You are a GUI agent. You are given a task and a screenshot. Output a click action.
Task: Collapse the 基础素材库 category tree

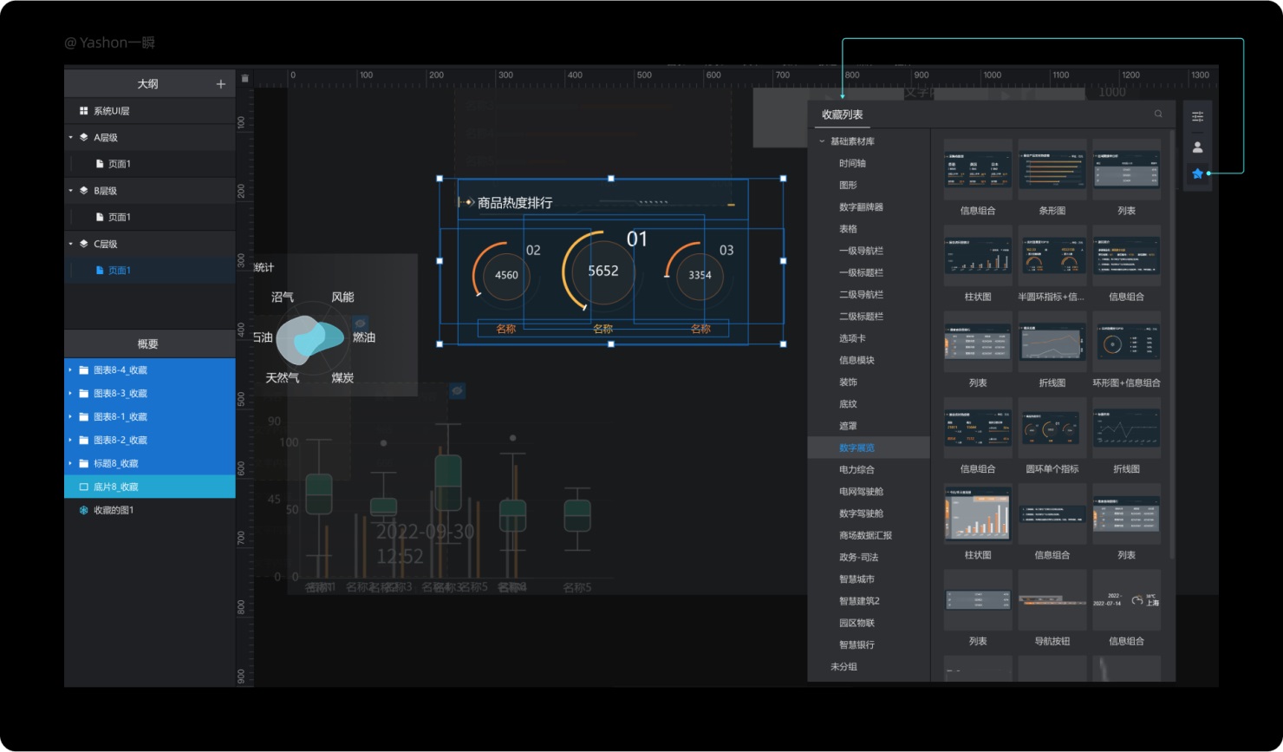pos(822,141)
